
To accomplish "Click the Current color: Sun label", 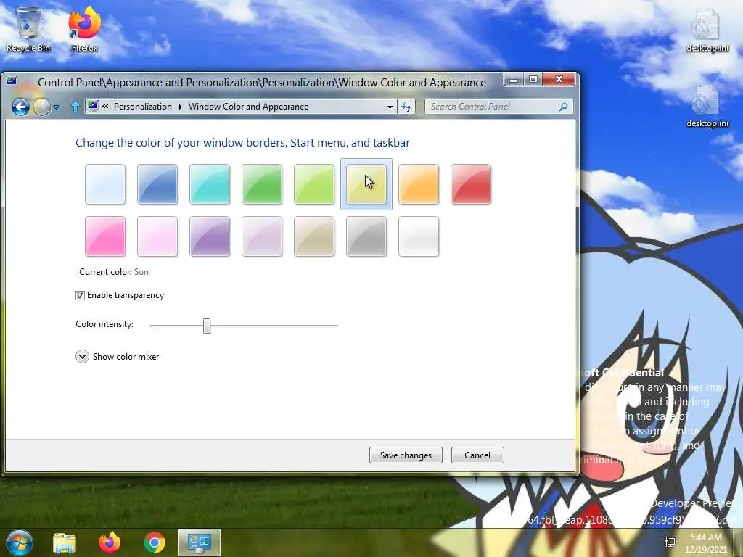I will (x=114, y=272).
